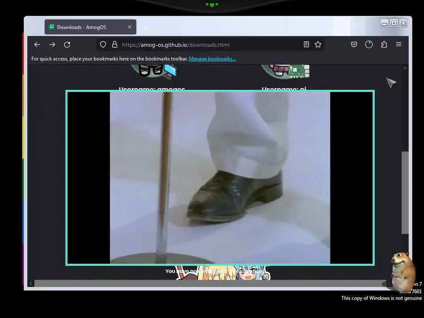Toggle reader view icon in address bar
Viewport: 424px width, 318px height.
tap(306, 45)
